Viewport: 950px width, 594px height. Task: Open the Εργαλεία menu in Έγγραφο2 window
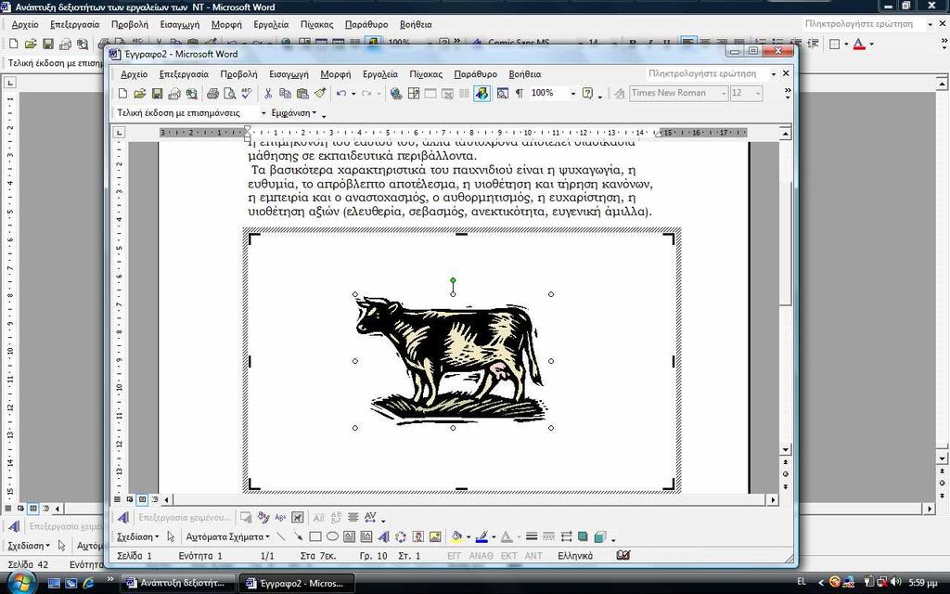click(379, 74)
